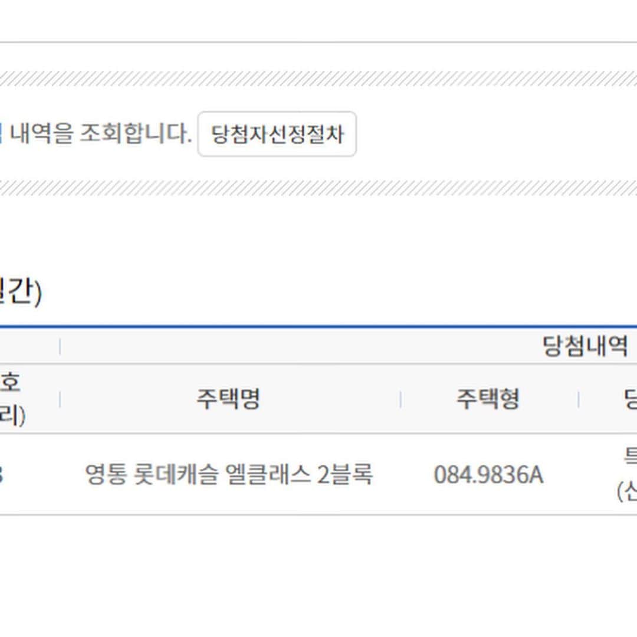Click the thin gray line at page top
Image resolution: width=637 pixels, height=637 pixels.
click(318, 42)
